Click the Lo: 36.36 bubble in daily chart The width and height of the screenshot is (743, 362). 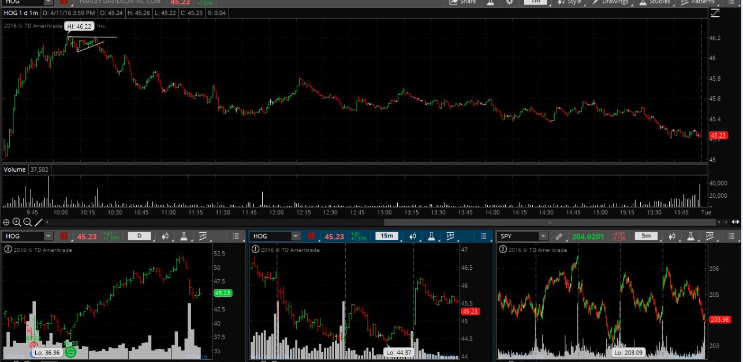pyautogui.click(x=47, y=352)
